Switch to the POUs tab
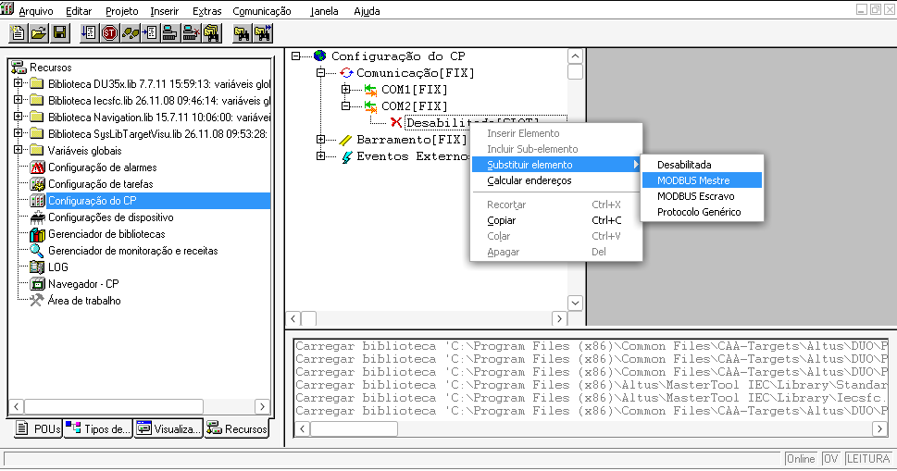This screenshot has height=471, width=897. coord(37,428)
